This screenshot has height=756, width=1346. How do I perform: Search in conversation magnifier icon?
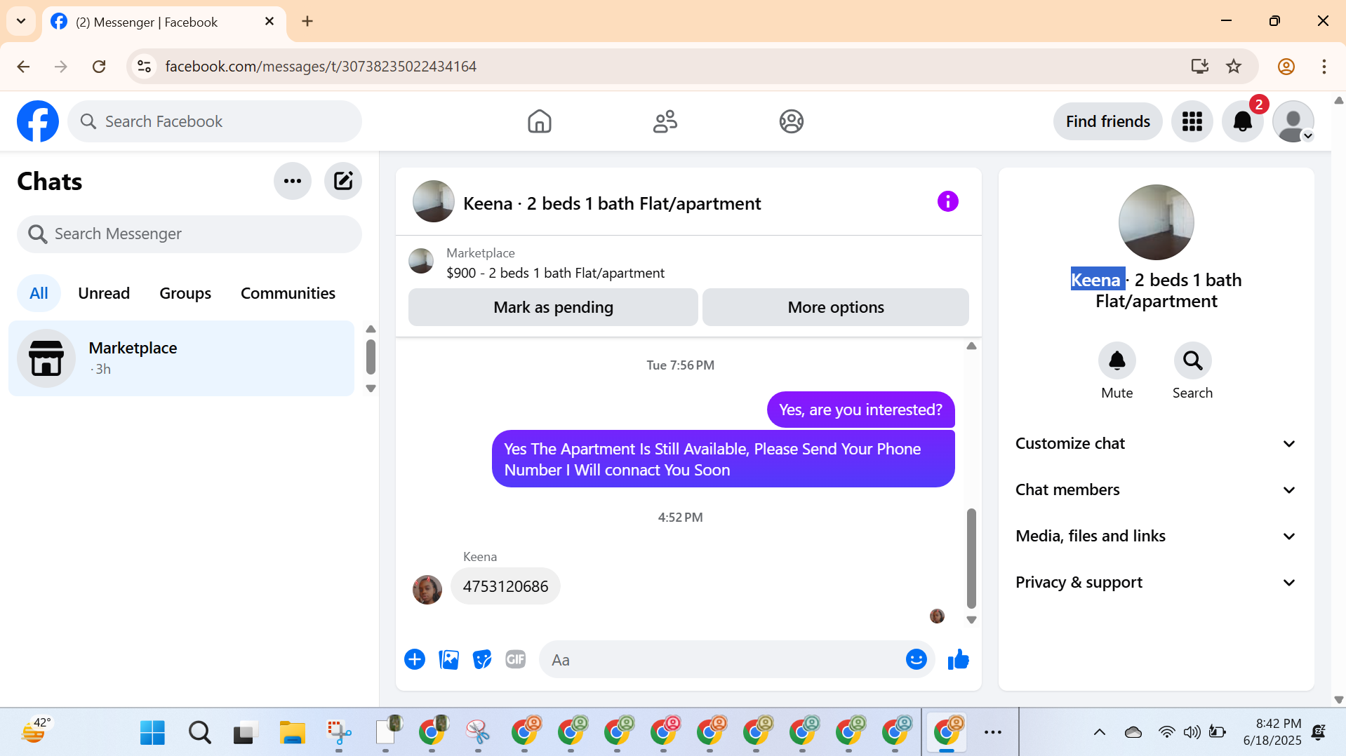point(1192,360)
